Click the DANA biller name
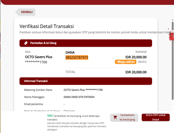Image resolution: width=174 pixels, height=133 pixels. point(70,53)
